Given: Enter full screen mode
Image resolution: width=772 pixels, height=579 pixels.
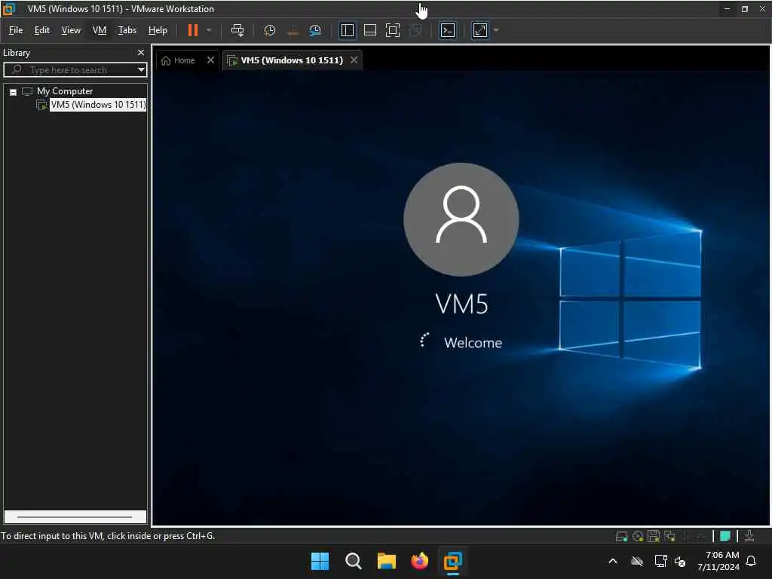Looking at the screenshot, I should [392, 30].
